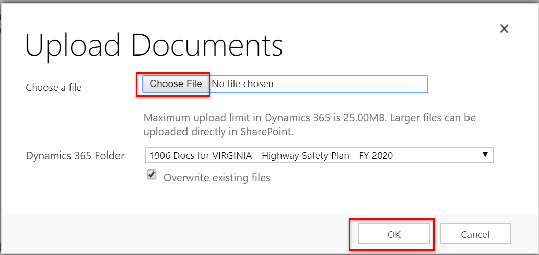Screen dimensions: 539x255
Task: Click the 'Overwrite existing files' label
Action: (x=217, y=178)
